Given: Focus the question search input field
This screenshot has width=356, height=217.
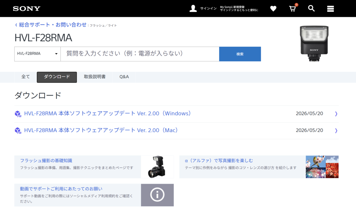Looking at the screenshot, I should [140, 54].
